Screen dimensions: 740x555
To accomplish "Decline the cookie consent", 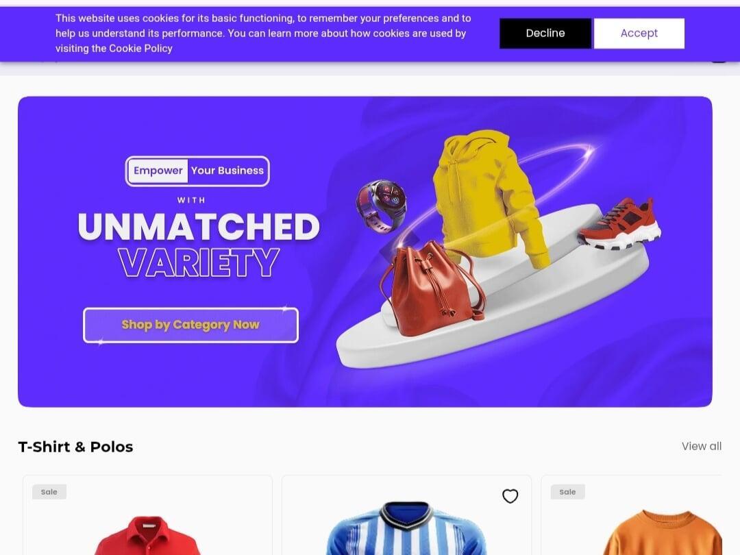I will point(545,33).
